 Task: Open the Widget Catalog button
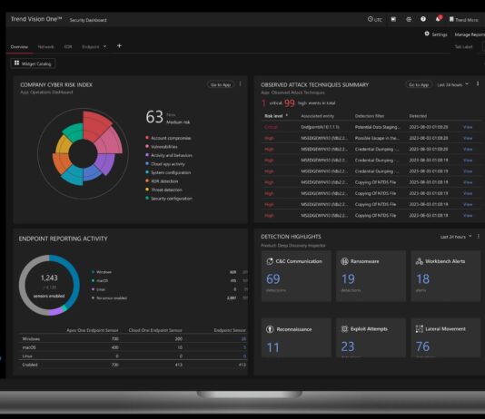coord(33,63)
